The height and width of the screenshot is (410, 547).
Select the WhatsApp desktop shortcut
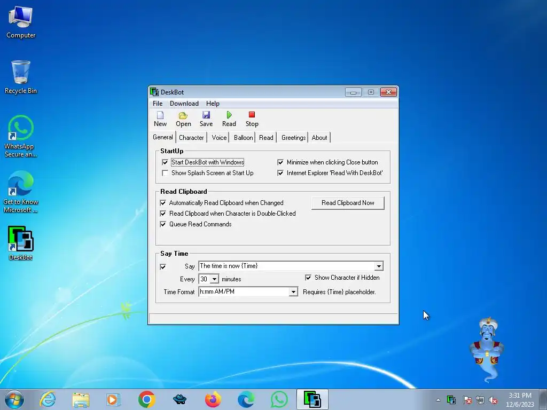[x=21, y=136]
